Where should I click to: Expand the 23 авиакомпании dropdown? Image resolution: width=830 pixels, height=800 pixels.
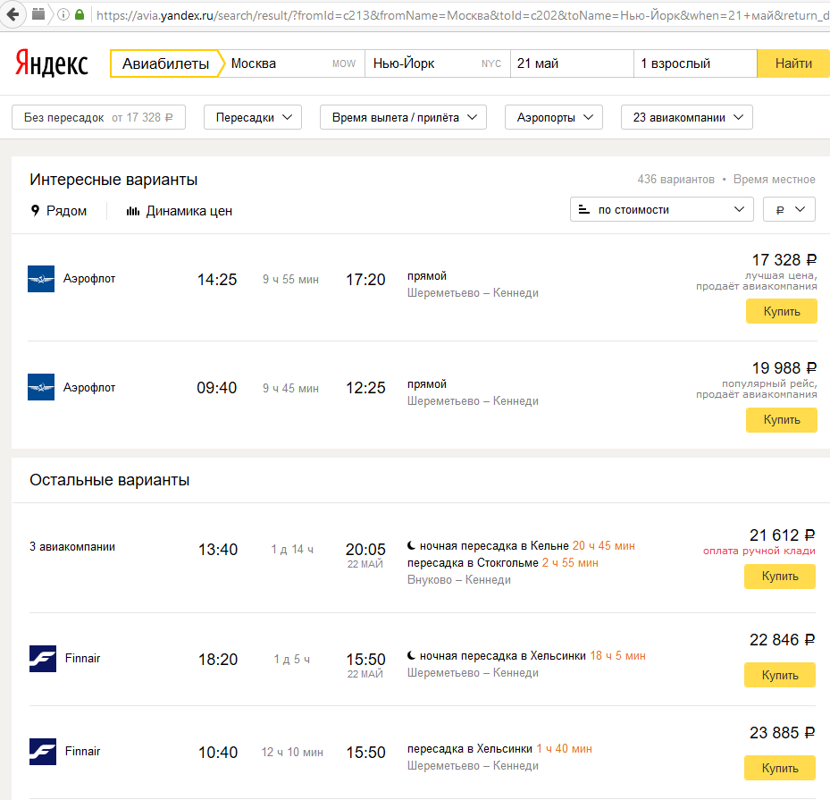tap(686, 117)
